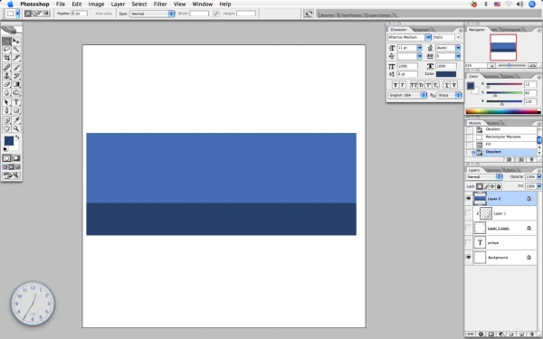This screenshot has width=543, height=339.
Task: Open the font style dropdown showing Italic
Action: [x=458, y=37]
